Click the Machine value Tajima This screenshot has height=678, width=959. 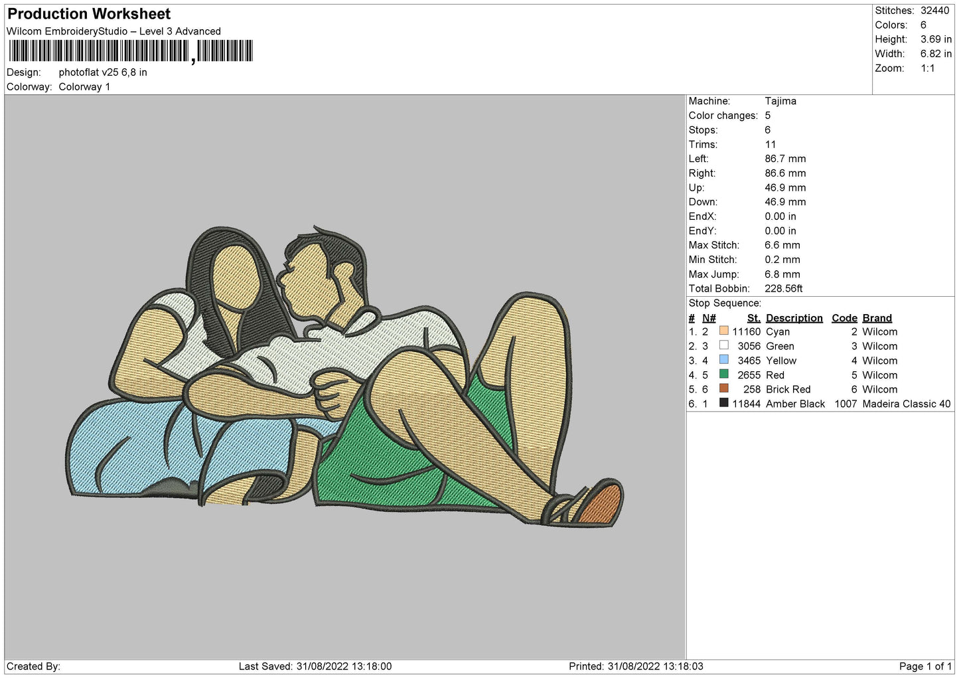click(x=780, y=101)
